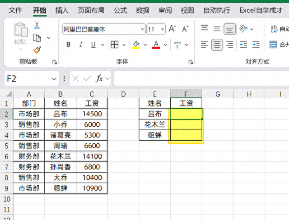Click the wén phonetic guide icon

pos(177,45)
